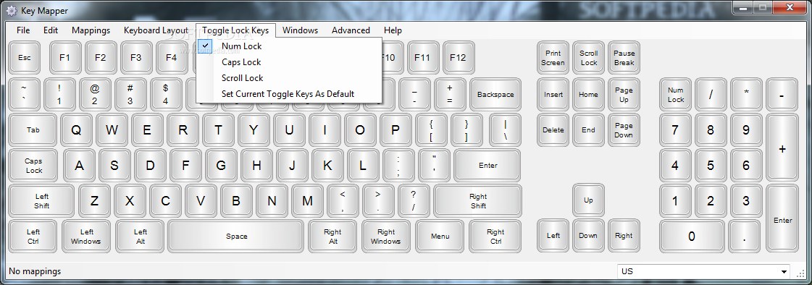This screenshot has height=285, width=812.
Task: Select the numpad slash key
Action: 711,94
